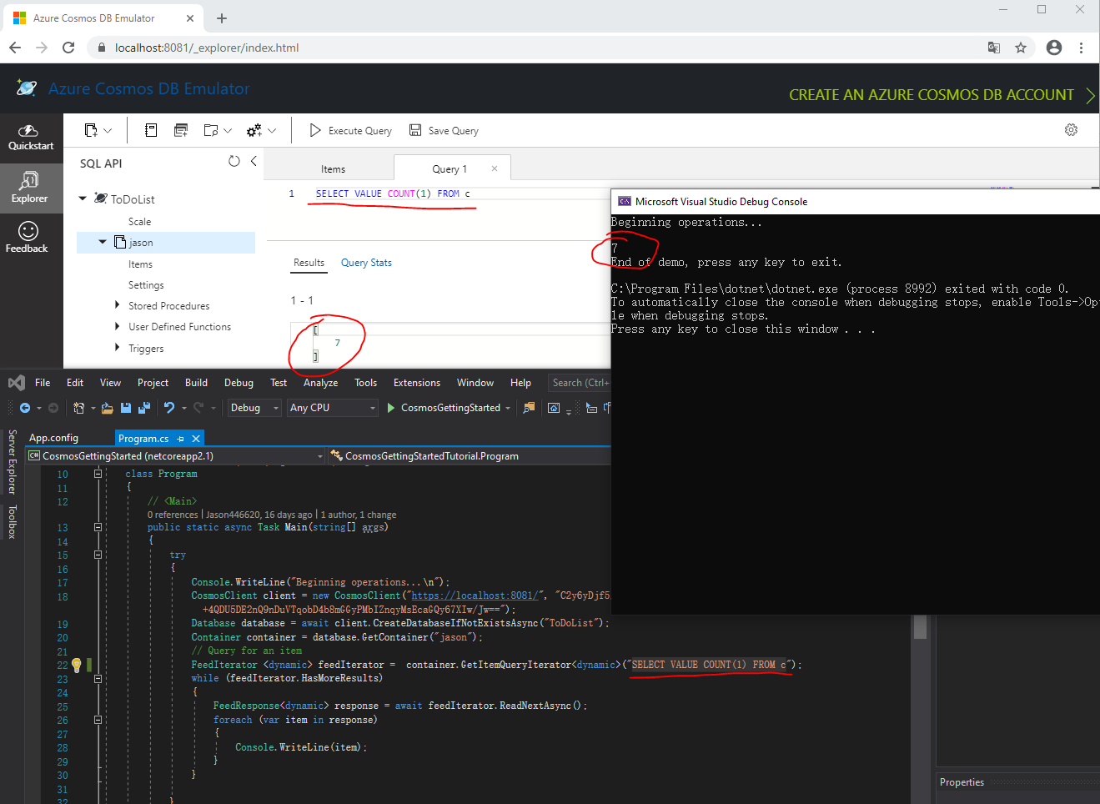Select the Settings node under jason
The height and width of the screenshot is (804, 1100).
tap(146, 285)
